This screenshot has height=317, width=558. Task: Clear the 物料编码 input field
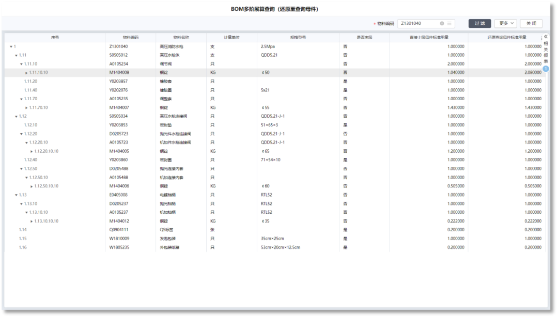(442, 23)
